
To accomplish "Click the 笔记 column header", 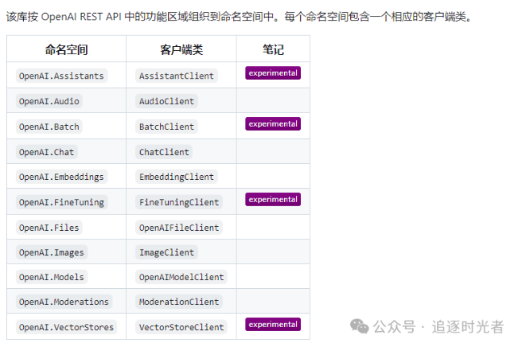I will coord(273,49).
